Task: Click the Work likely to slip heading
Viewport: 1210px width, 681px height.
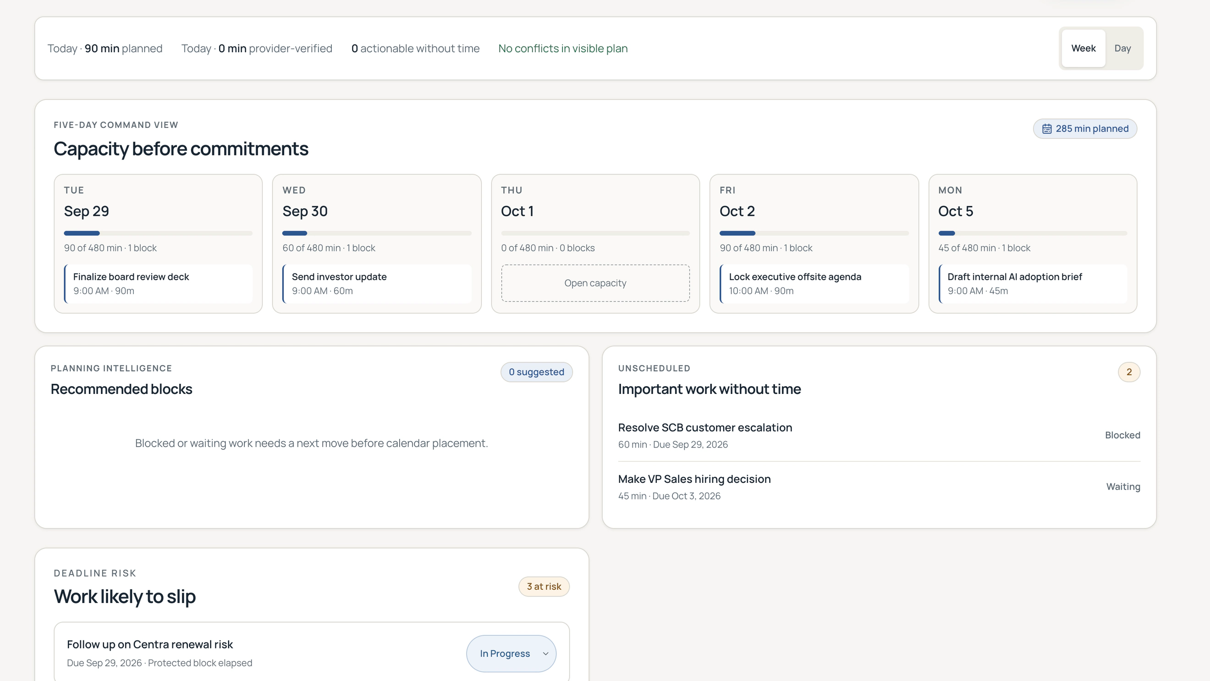Action: point(125,597)
